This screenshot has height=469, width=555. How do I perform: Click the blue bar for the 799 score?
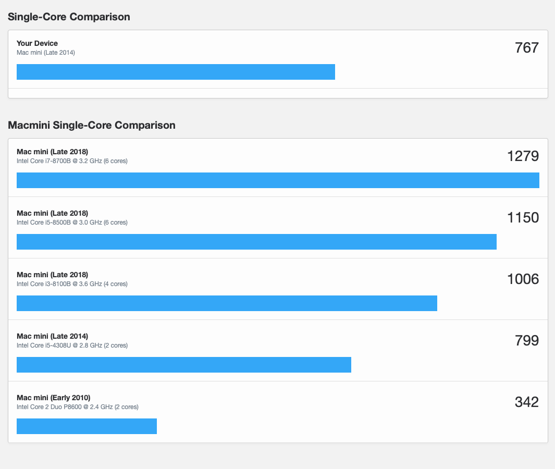pos(184,365)
